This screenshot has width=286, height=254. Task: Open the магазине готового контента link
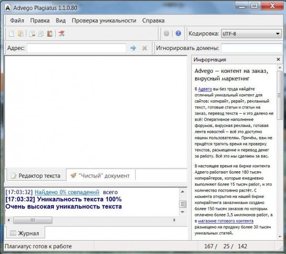tap(225, 221)
